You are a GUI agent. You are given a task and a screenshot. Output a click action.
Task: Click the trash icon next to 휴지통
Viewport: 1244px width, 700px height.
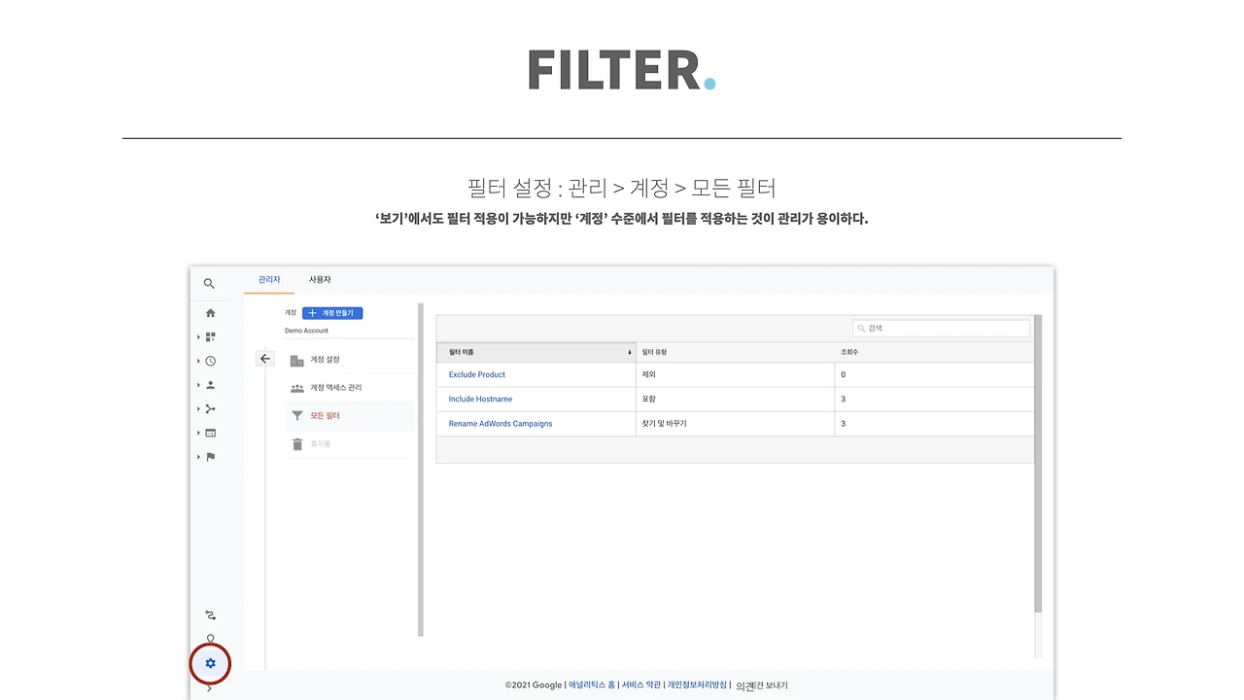click(297, 443)
